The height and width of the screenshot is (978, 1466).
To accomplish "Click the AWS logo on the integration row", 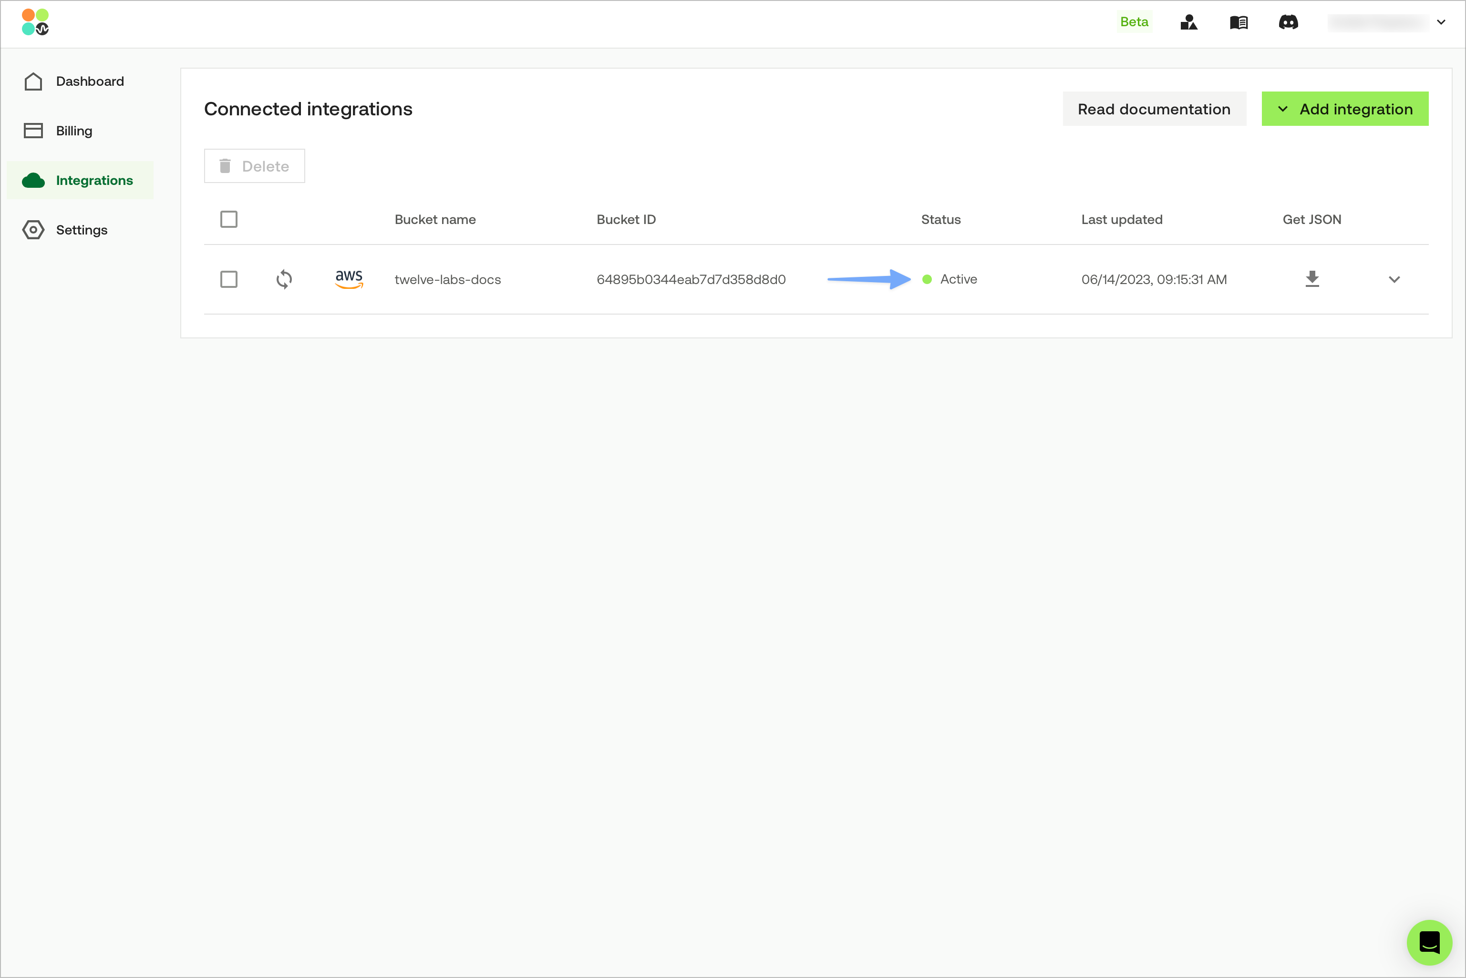I will [x=349, y=279].
